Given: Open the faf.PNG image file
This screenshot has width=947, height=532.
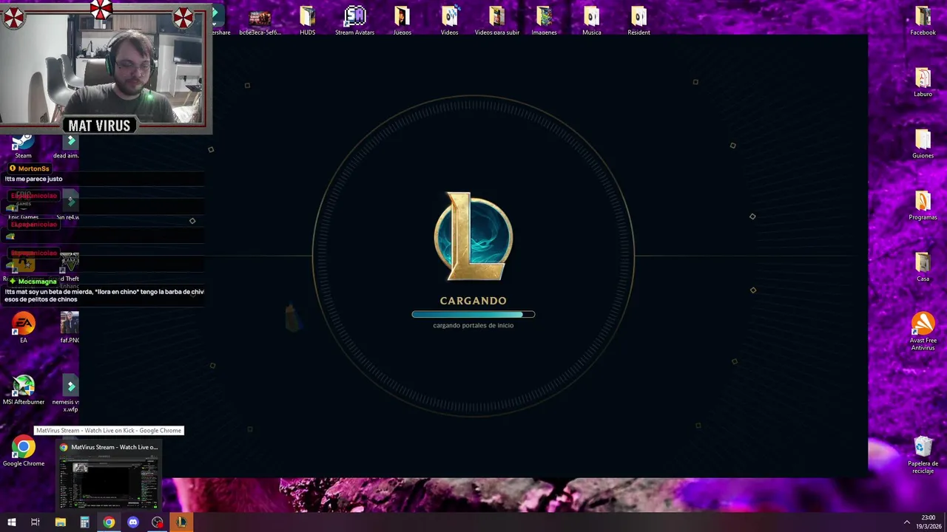Looking at the screenshot, I should click(x=70, y=328).
